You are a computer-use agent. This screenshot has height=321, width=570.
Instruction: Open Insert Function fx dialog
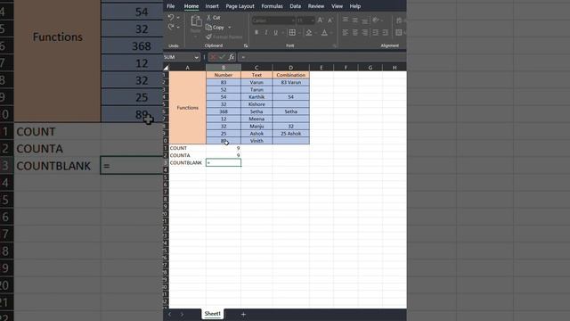click(x=232, y=57)
